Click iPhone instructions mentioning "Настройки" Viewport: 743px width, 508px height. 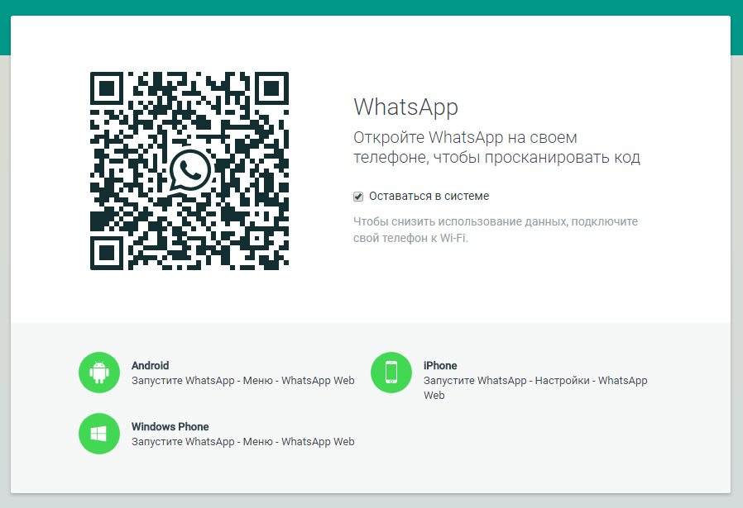click(x=535, y=387)
